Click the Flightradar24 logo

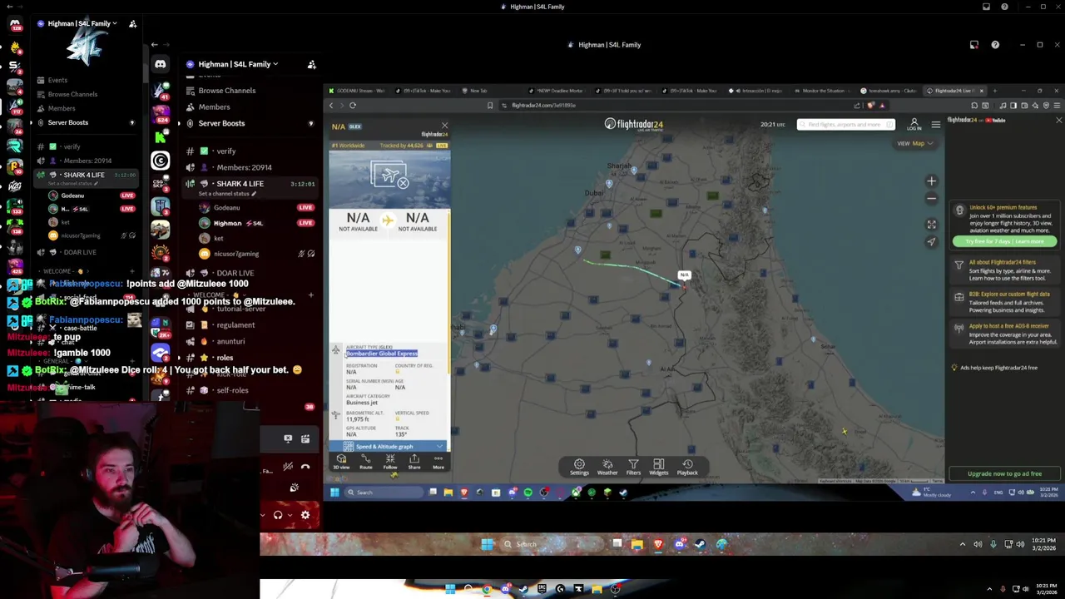[634, 125]
